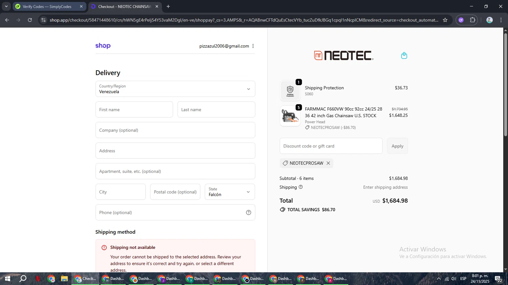Focus the Address field

point(175,151)
